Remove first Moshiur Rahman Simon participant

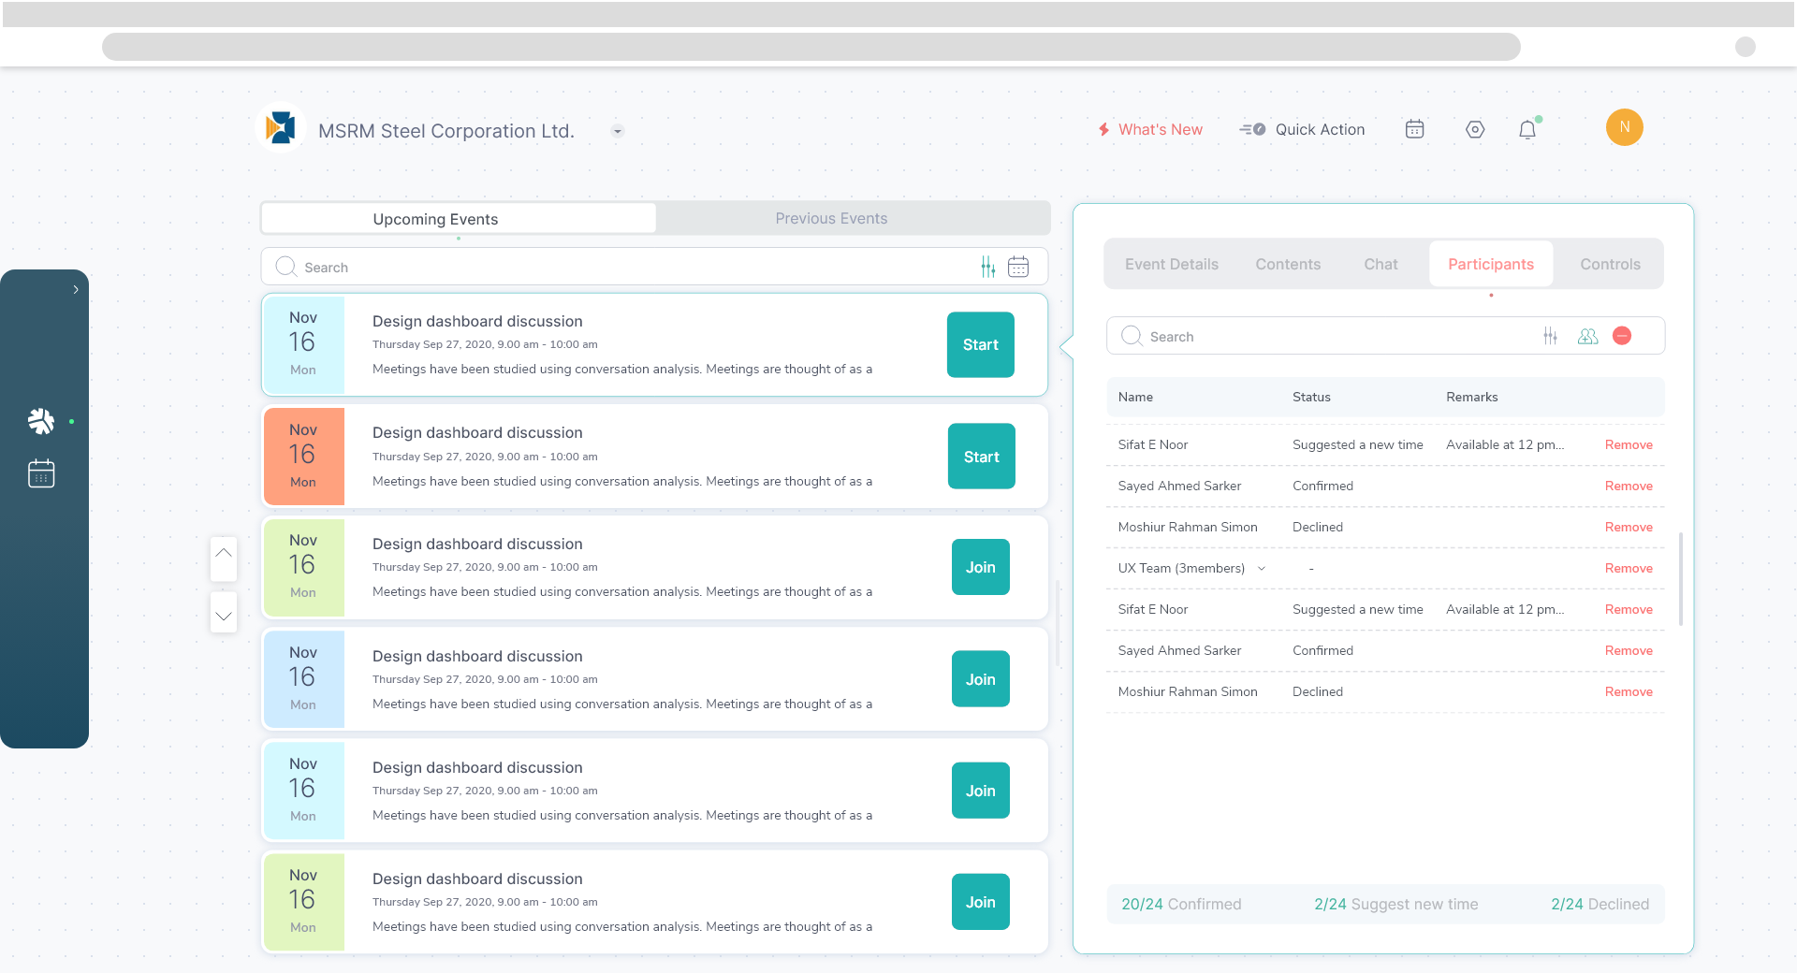1629,527
